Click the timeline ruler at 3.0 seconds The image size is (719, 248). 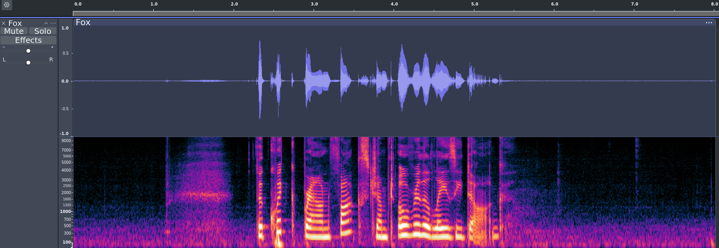point(314,4)
